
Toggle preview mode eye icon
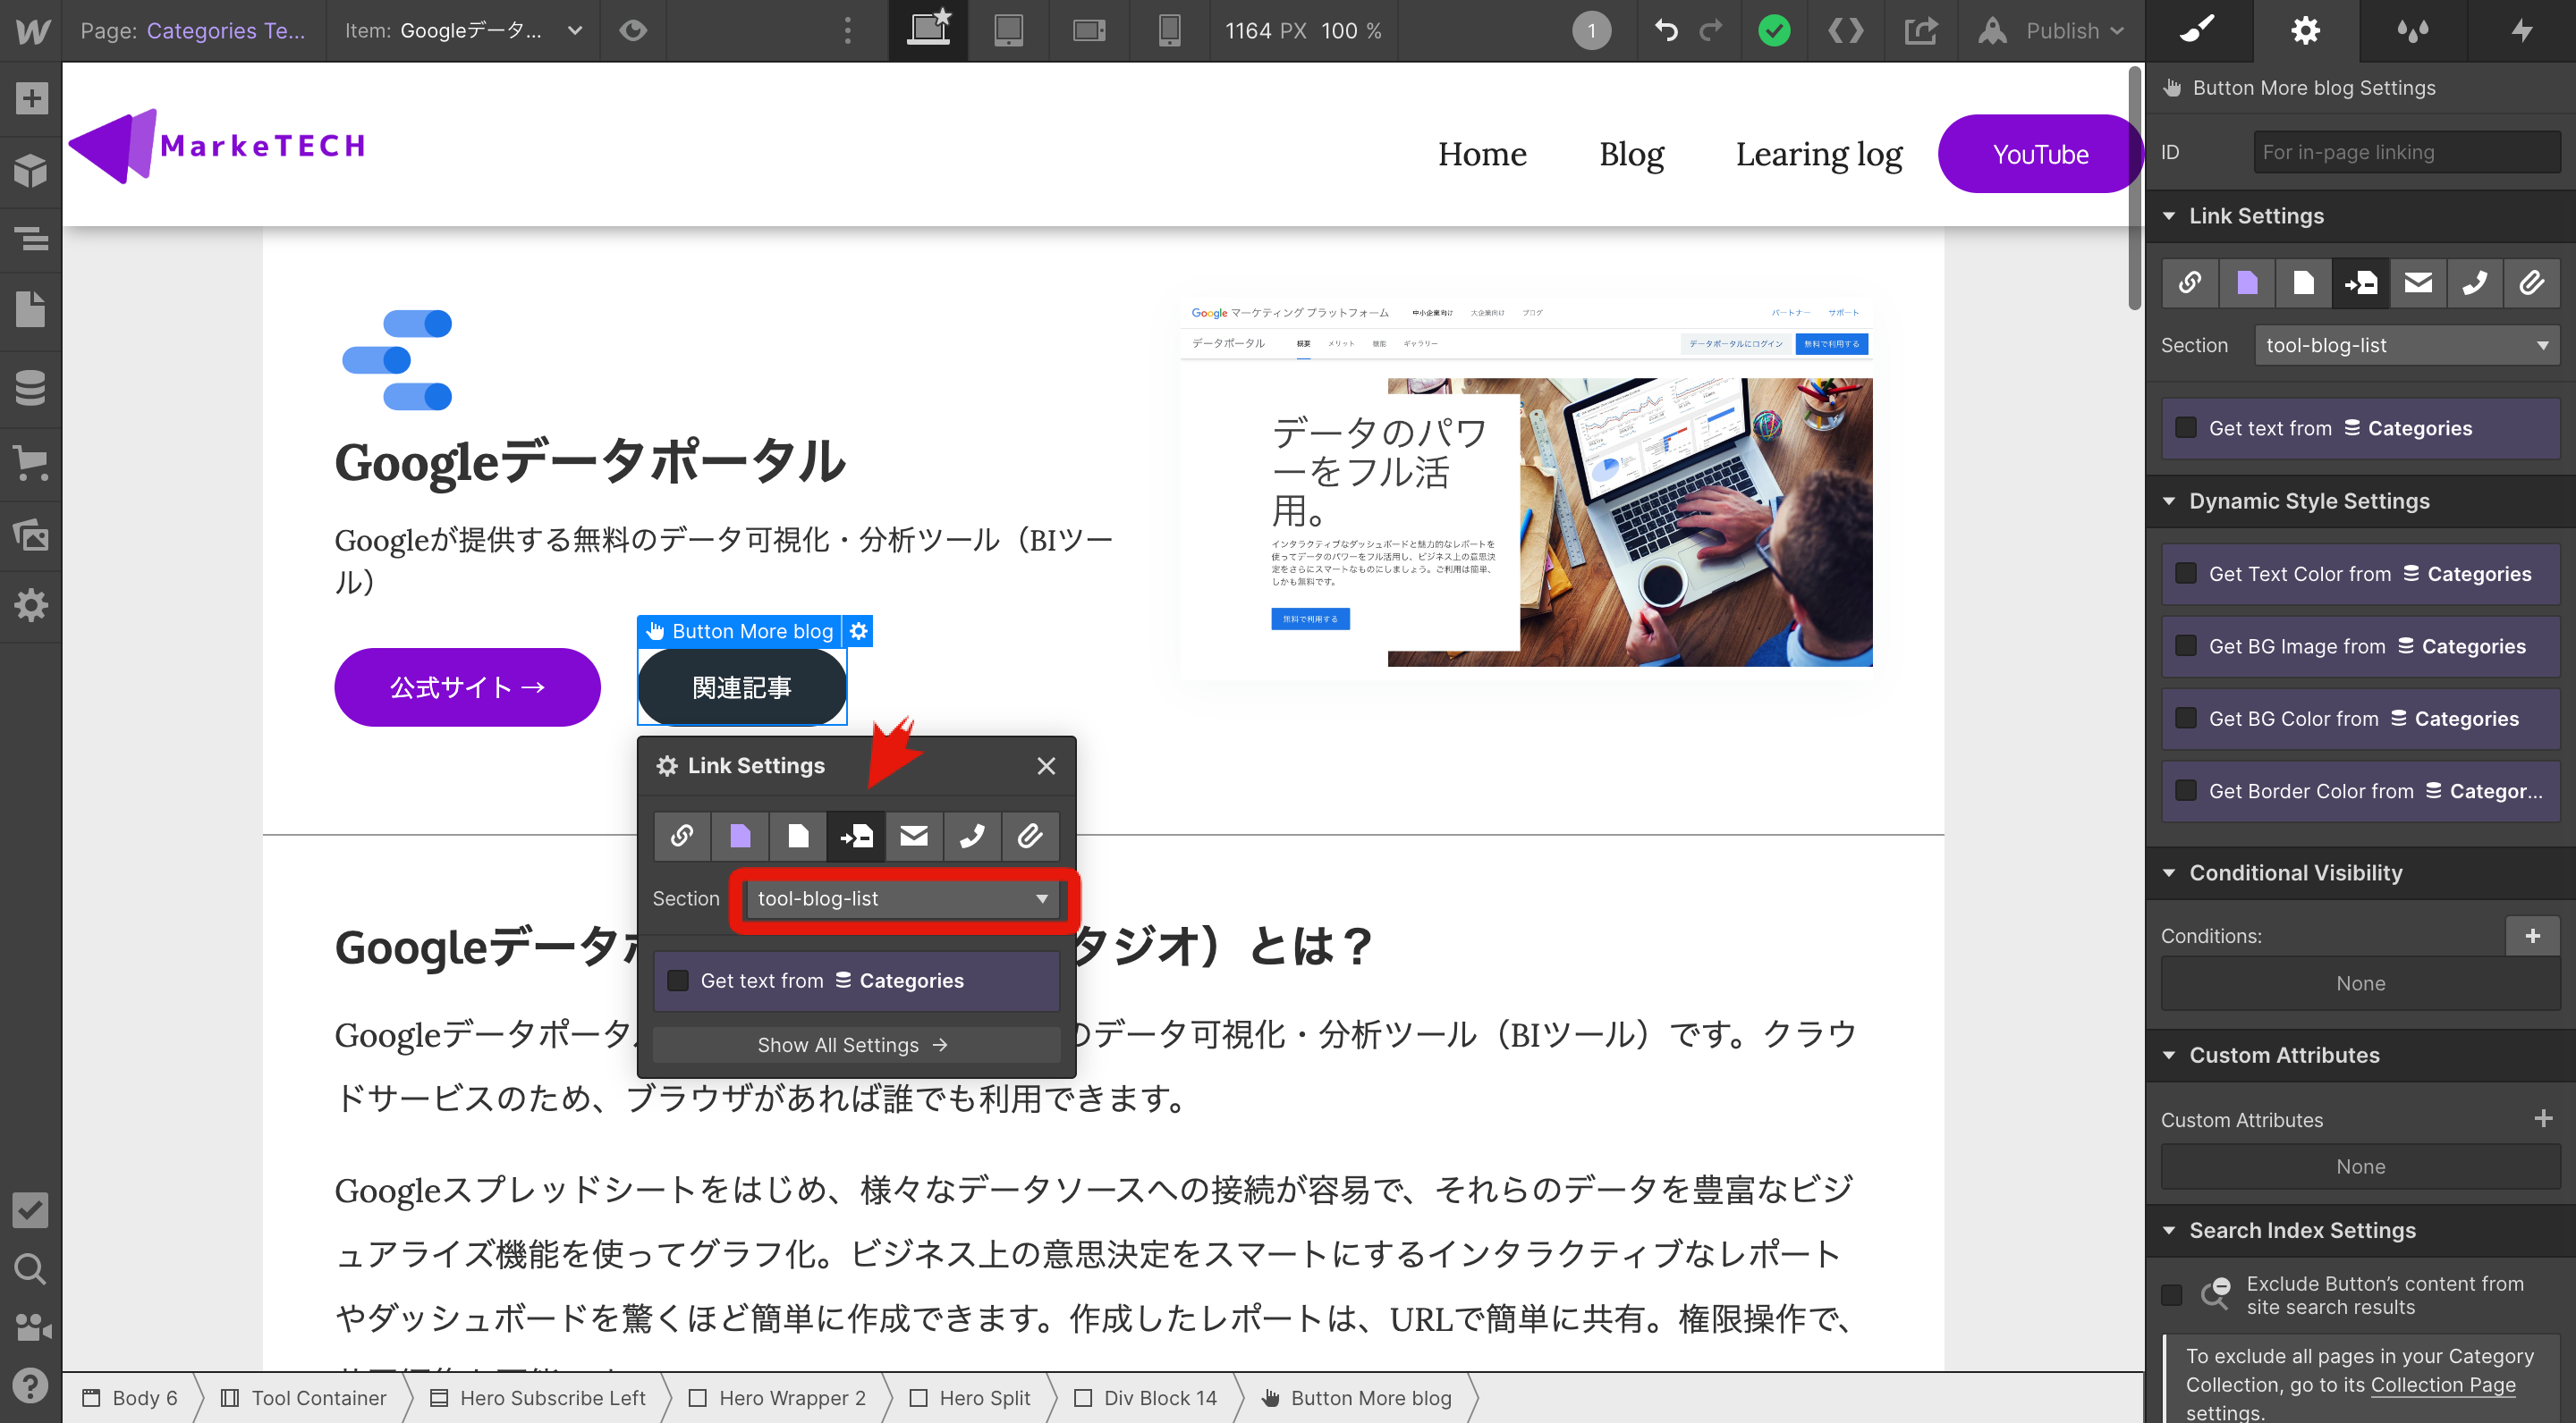632,30
